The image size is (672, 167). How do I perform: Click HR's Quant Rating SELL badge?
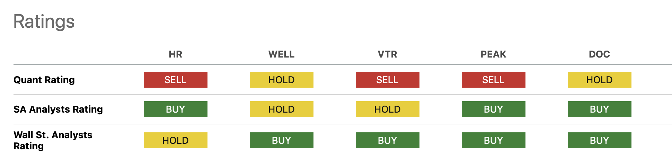pos(175,80)
